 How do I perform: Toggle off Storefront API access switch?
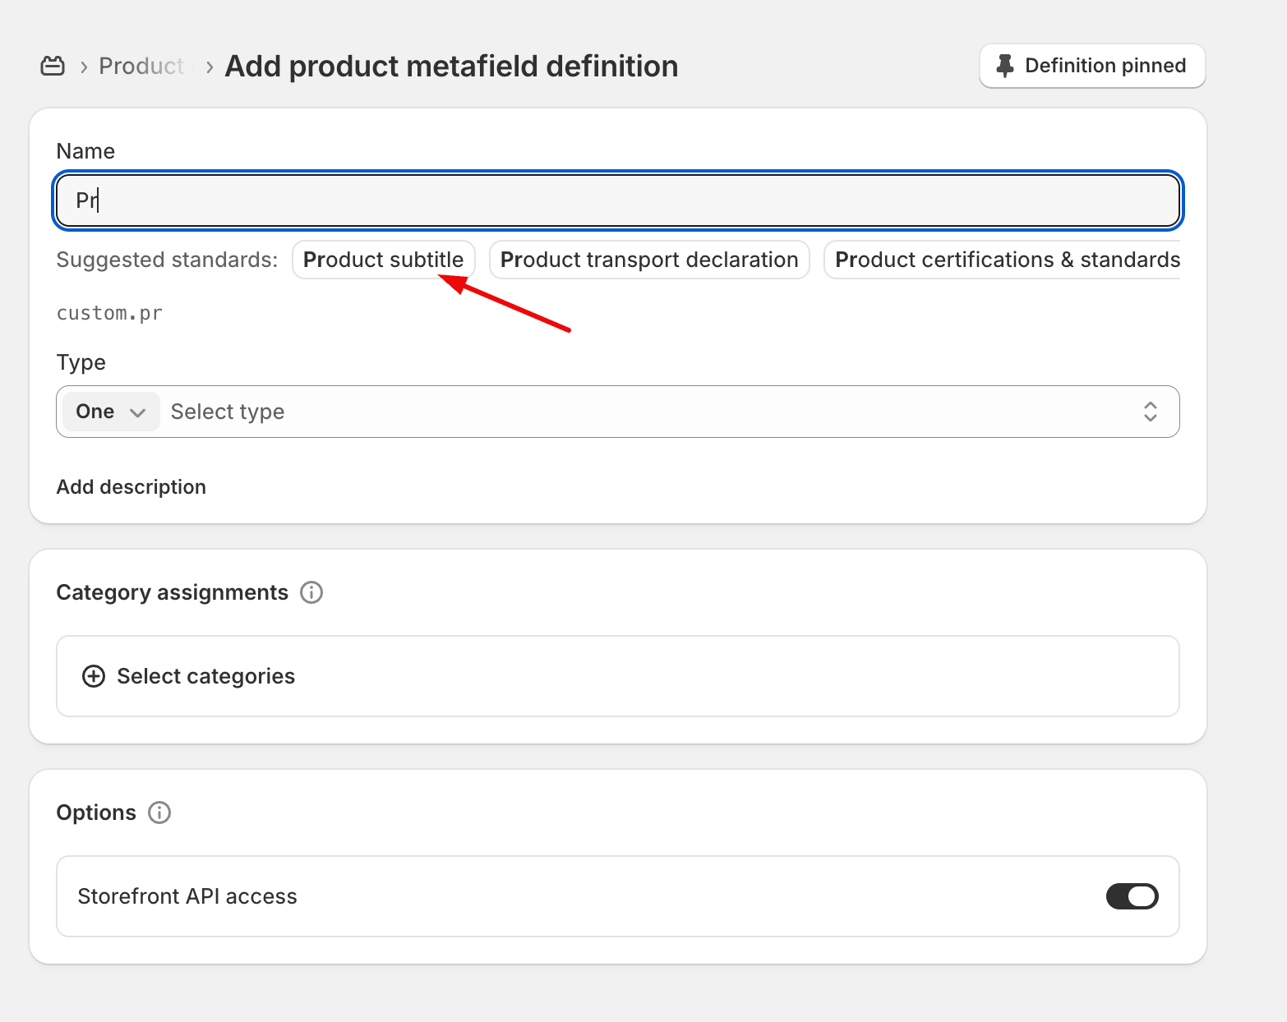tap(1132, 896)
